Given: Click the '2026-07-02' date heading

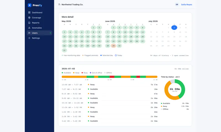Looking at the screenshot, I should click(x=68, y=69).
